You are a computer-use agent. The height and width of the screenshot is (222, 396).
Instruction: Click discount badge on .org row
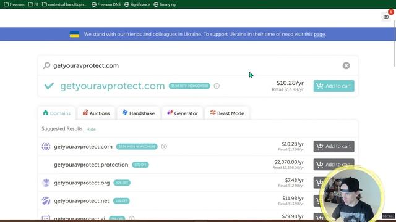click(122, 183)
